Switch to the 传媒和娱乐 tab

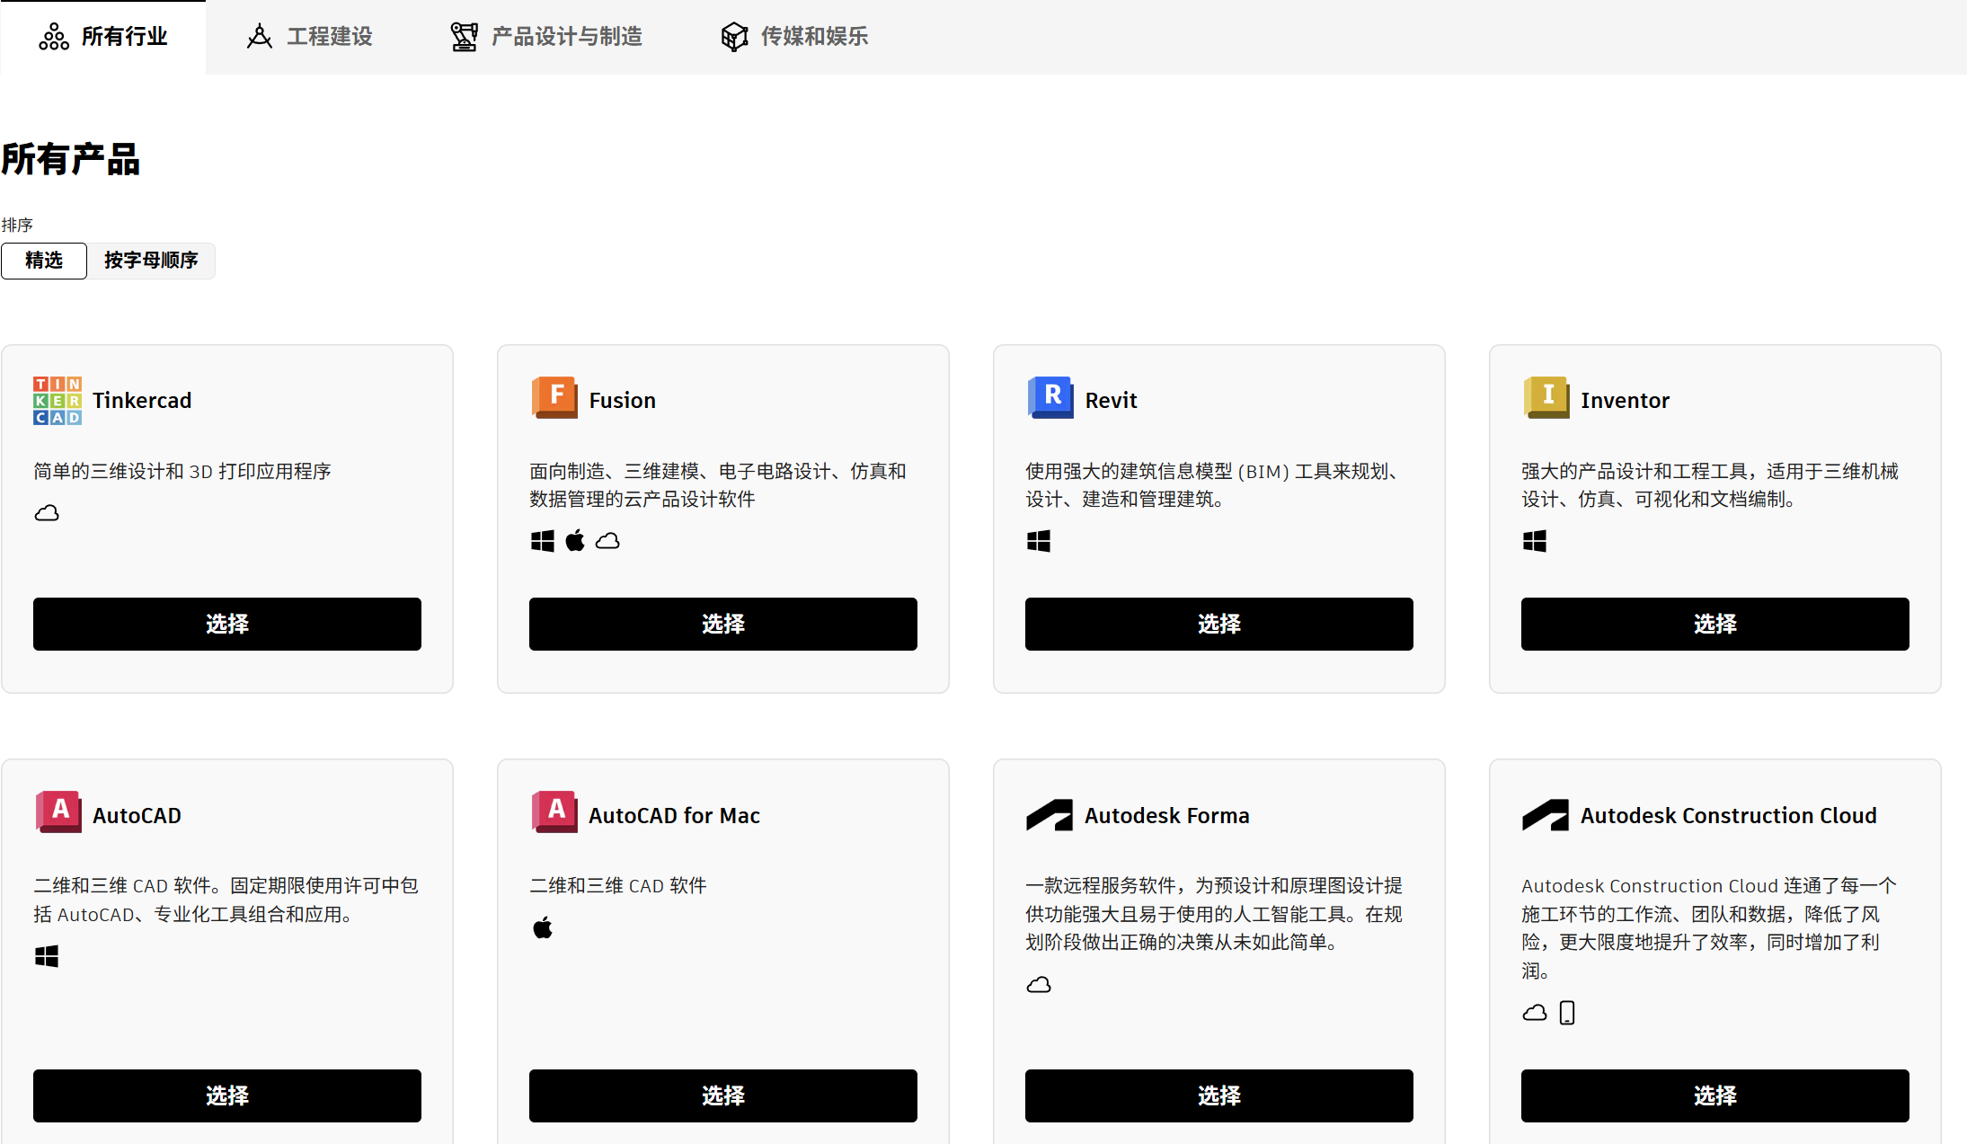(794, 37)
